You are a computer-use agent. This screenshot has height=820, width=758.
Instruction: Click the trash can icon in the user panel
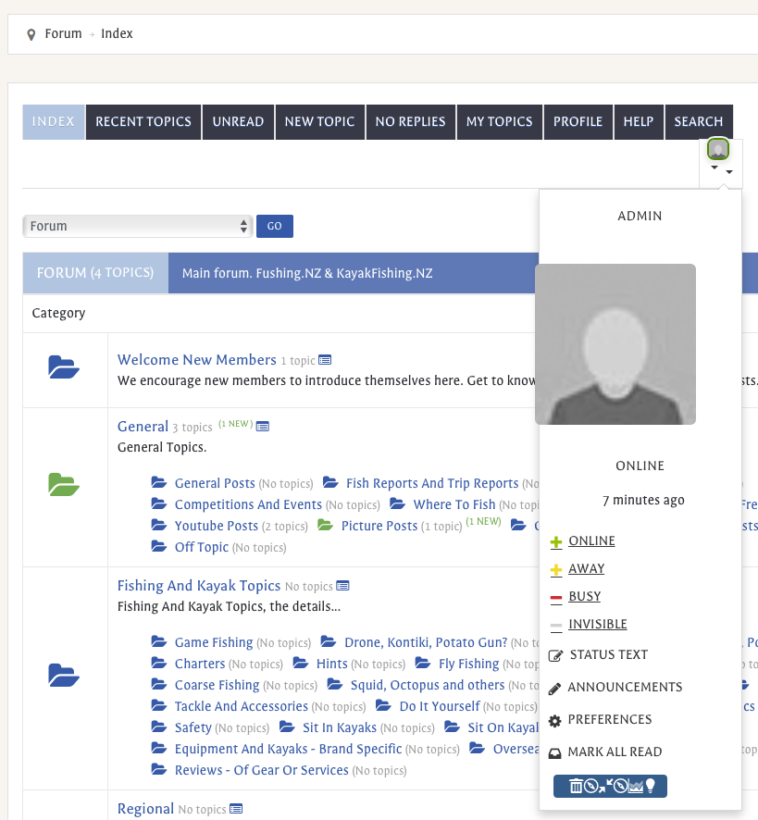coord(576,786)
